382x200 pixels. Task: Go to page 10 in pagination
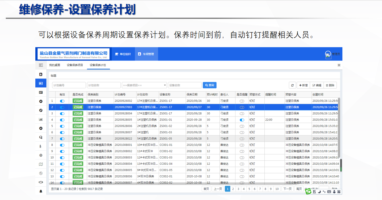pyautogui.click(x=277, y=189)
